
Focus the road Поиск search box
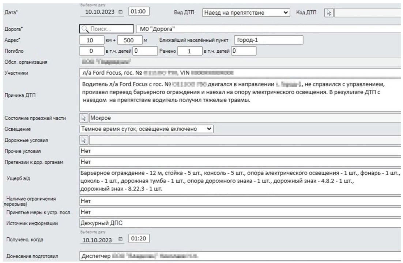106,29
